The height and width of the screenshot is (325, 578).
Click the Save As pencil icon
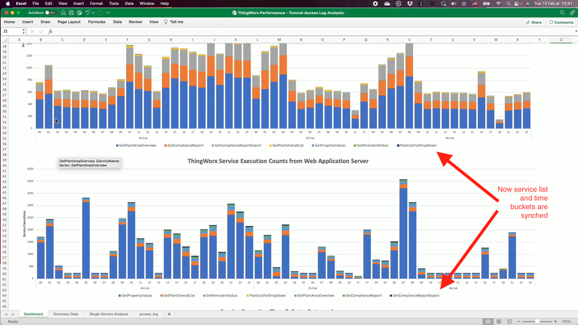(x=79, y=13)
